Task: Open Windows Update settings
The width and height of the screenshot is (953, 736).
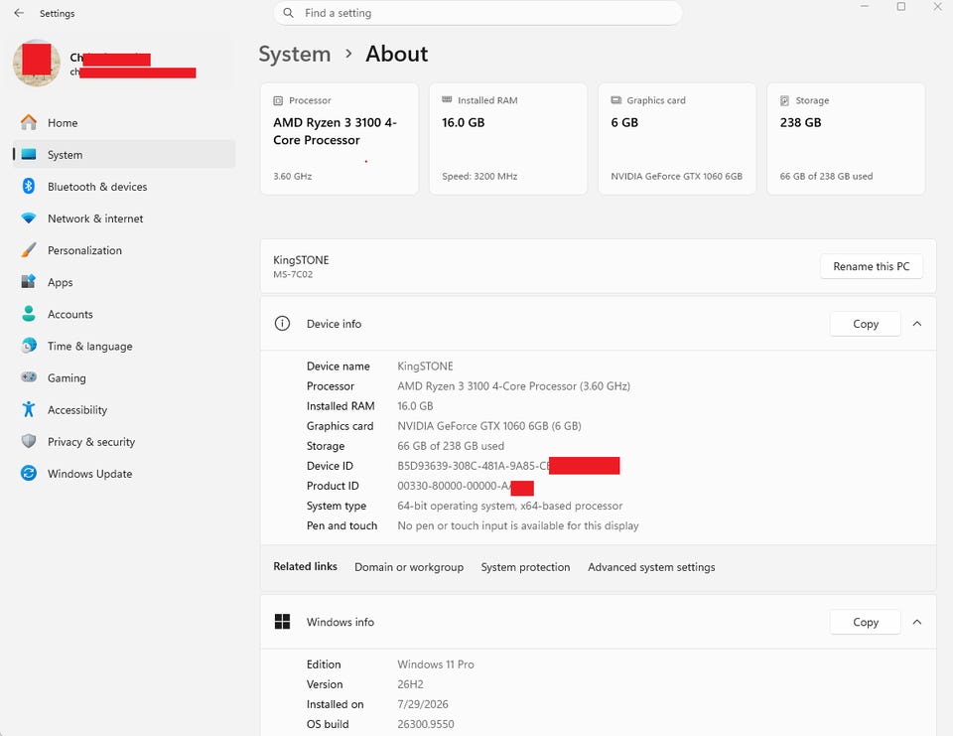Action: [124, 473]
